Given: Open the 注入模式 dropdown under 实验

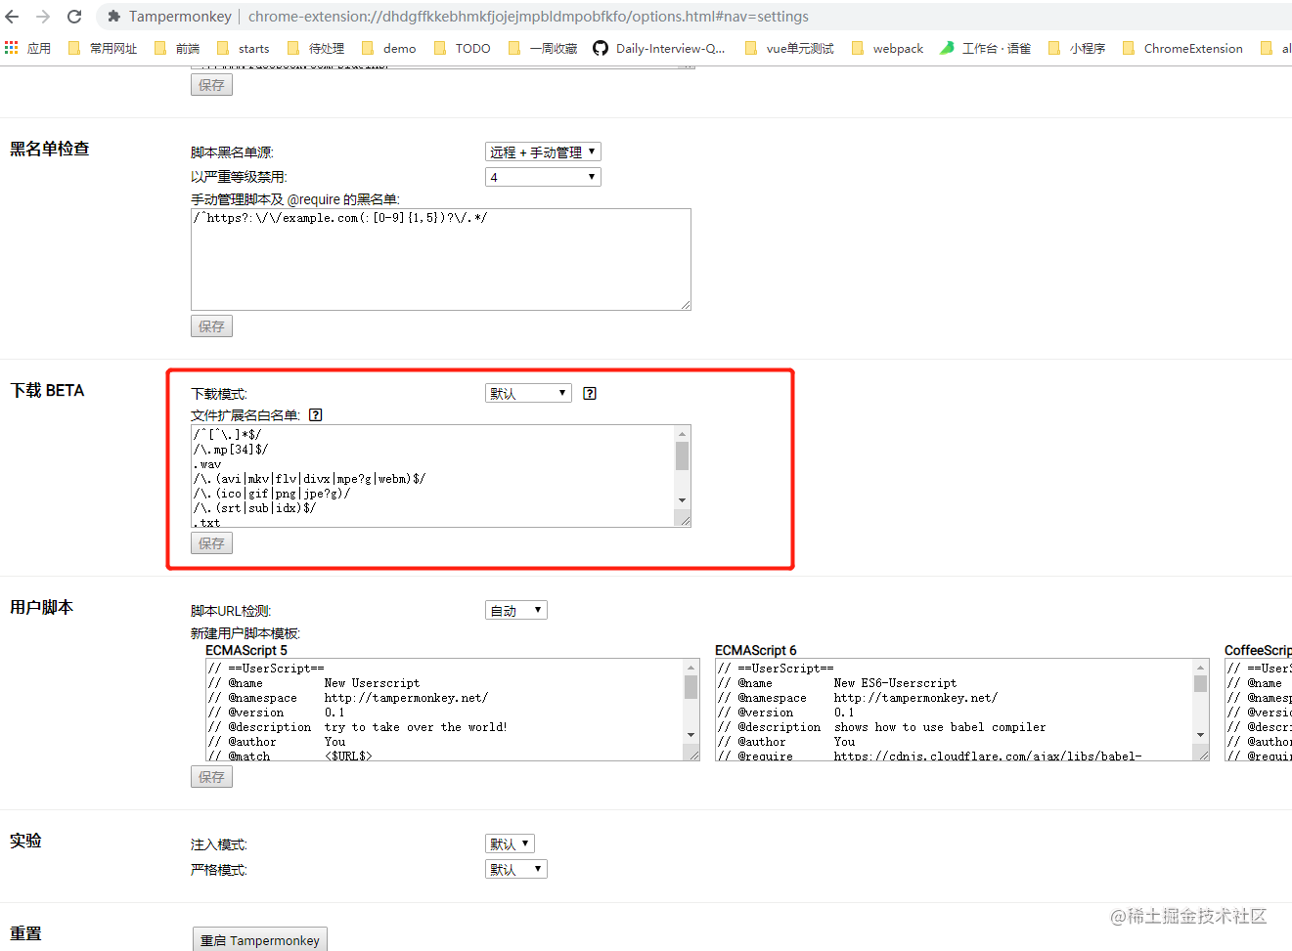Looking at the screenshot, I should [510, 843].
